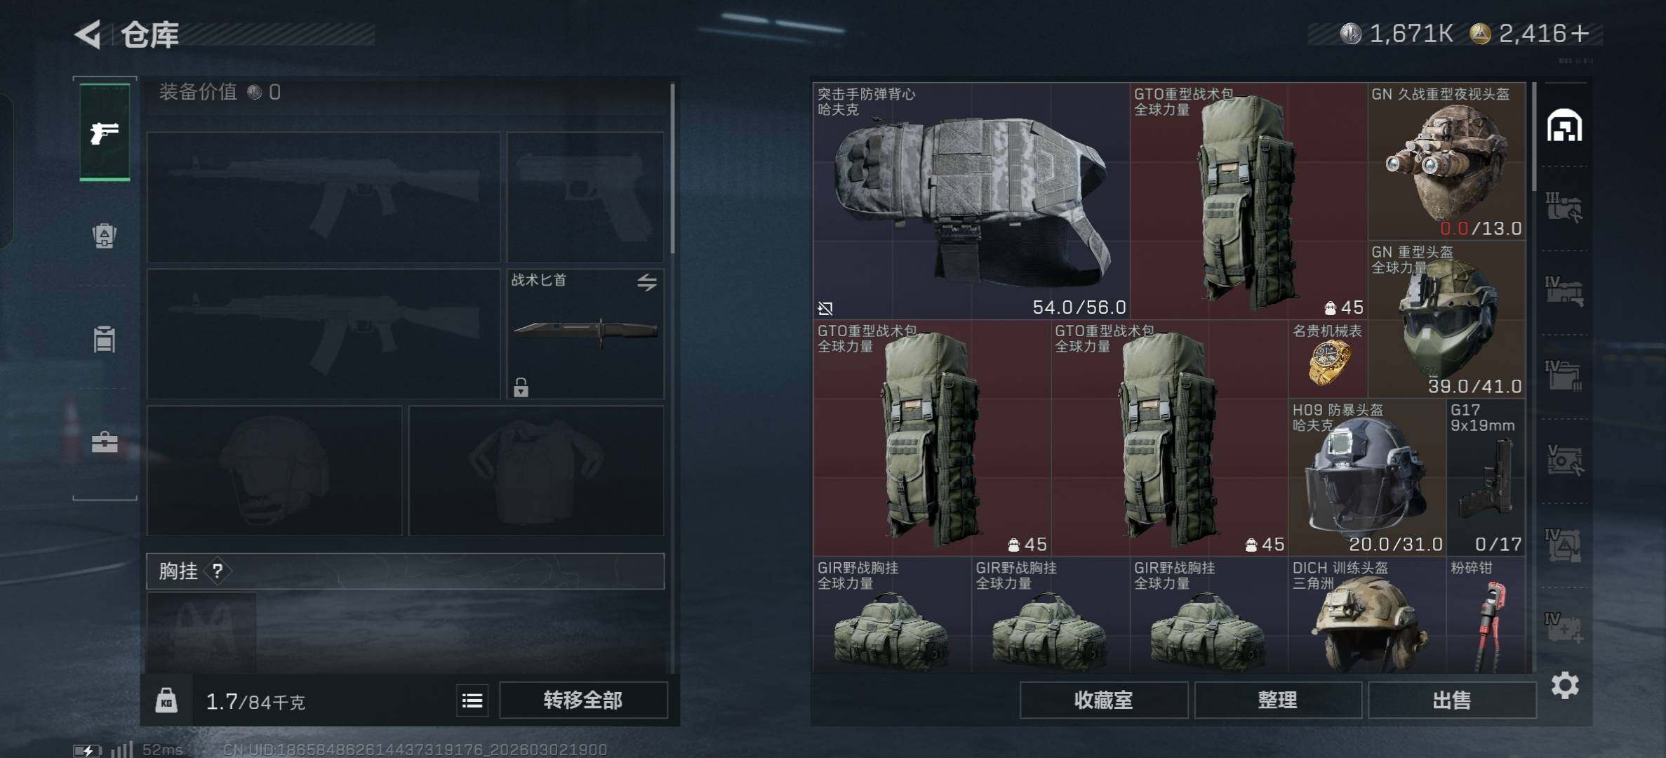
Task: Select the 名贵机械表 watch item
Action: click(1328, 359)
